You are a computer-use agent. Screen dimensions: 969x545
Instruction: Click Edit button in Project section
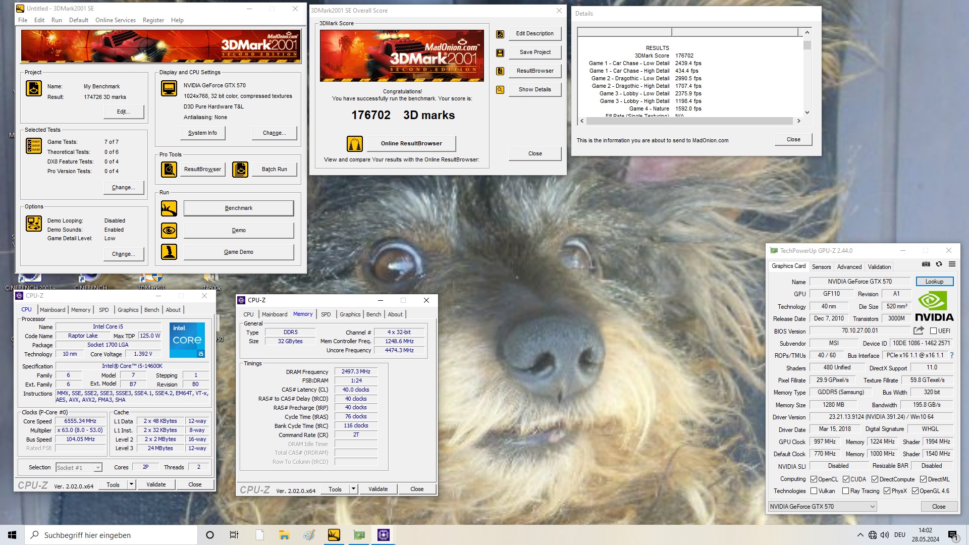coord(124,112)
